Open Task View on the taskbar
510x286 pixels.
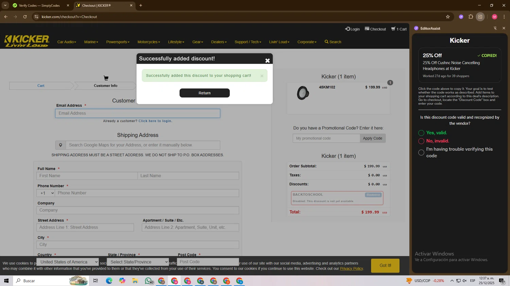96,281
